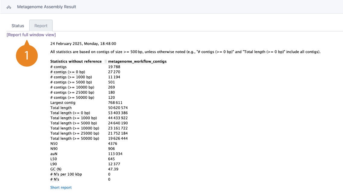Switch to the Status tab
The image size is (343, 196).
(x=18, y=26)
